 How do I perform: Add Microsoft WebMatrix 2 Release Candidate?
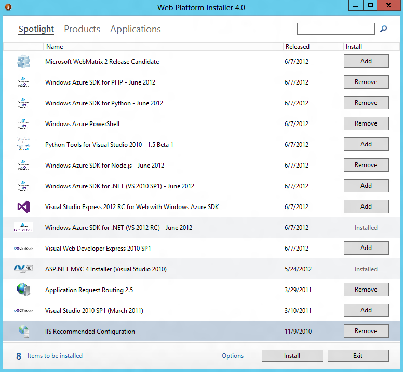pyautogui.click(x=366, y=61)
